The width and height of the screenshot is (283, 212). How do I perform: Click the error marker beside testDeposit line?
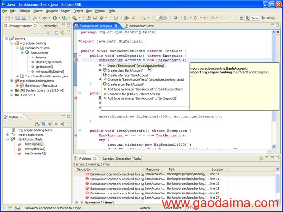pos(76,60)
